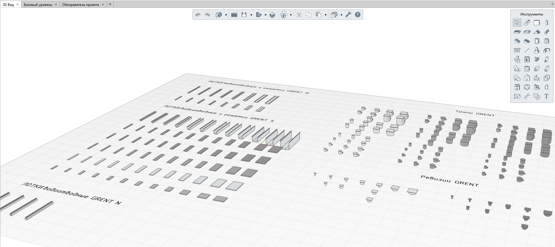
Task: Expand the Save options dropdown arrow
Action: [x=251, y=15]
